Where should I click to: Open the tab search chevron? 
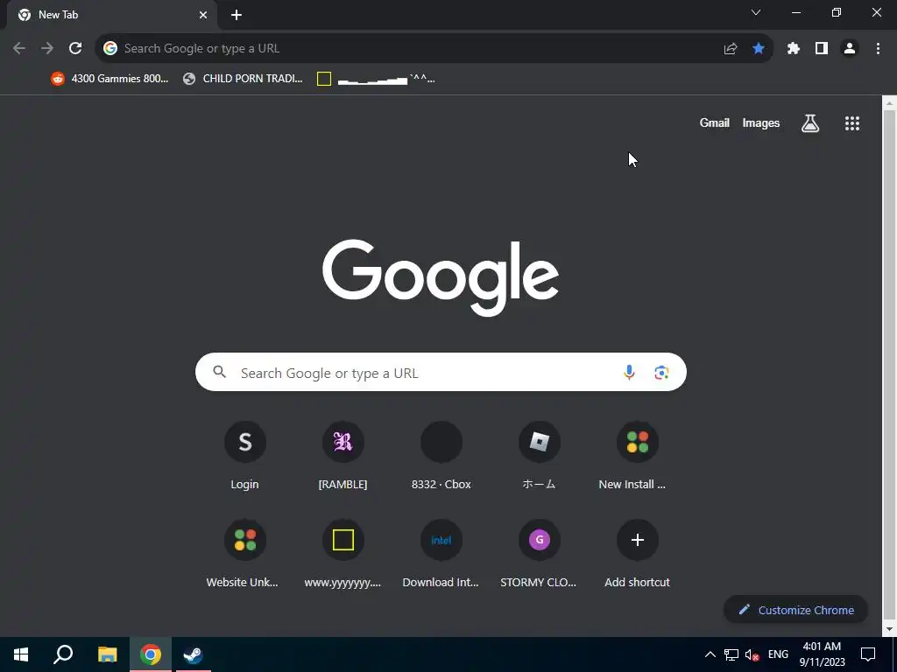756,12
